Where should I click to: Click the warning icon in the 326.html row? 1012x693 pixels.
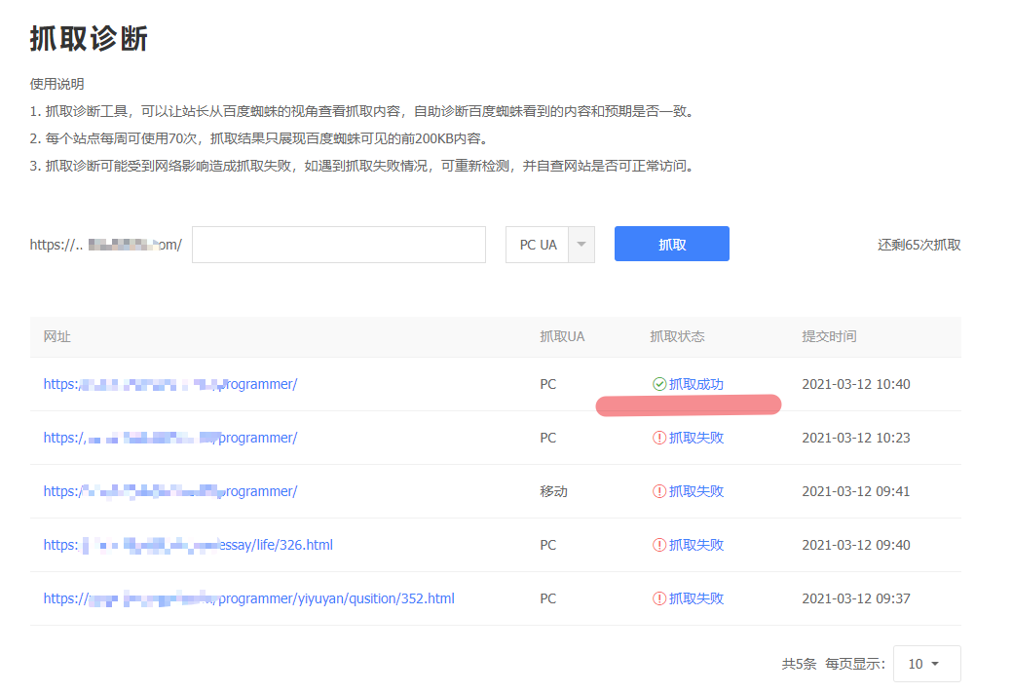659,545
